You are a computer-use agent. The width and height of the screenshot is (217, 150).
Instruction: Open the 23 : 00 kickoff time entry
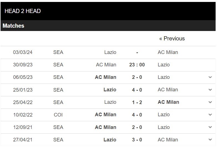point(137,65)
